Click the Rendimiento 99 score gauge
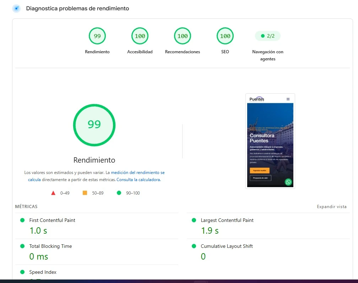The image size is (358, 283). (97, 36)
